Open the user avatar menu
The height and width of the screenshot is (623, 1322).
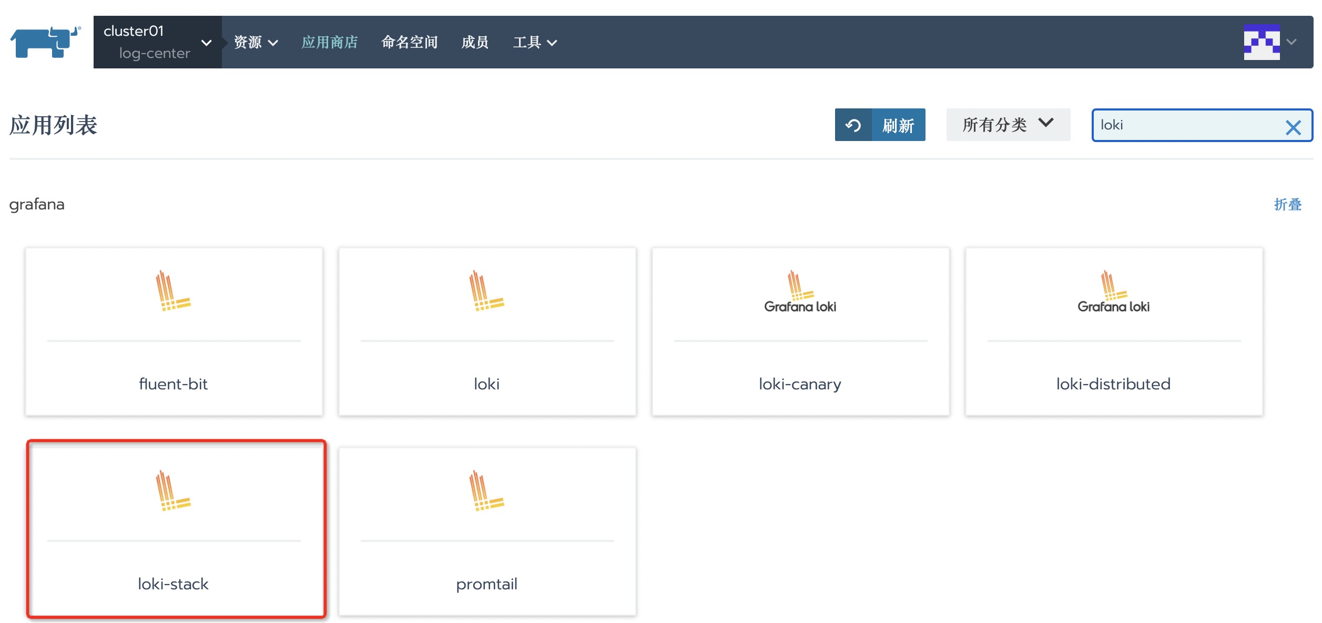(x=1262, y=42)
